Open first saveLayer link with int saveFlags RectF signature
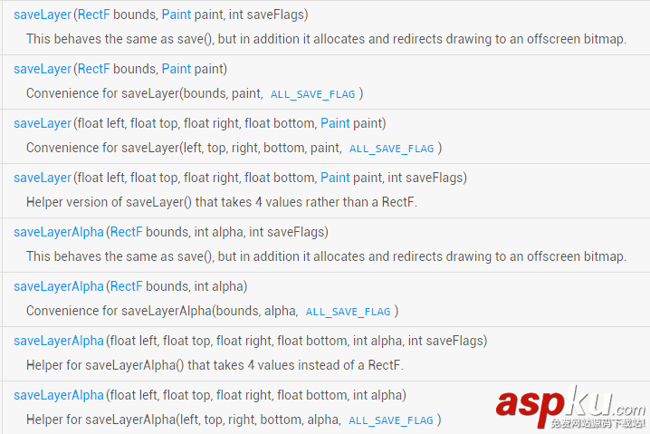 coord(42,14)
